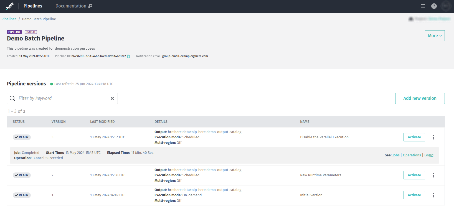Click notification email group-email-example@here.com

[185, 56]
